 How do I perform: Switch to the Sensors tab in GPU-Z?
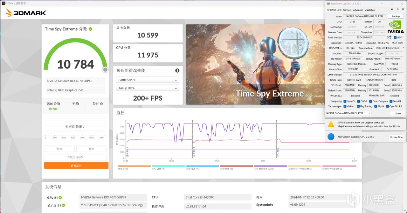[347, 10]
